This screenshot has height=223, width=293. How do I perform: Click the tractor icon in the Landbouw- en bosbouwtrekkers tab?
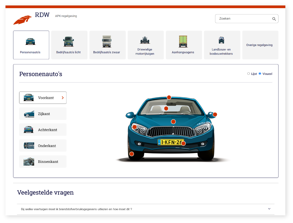[x=221, y=40]
